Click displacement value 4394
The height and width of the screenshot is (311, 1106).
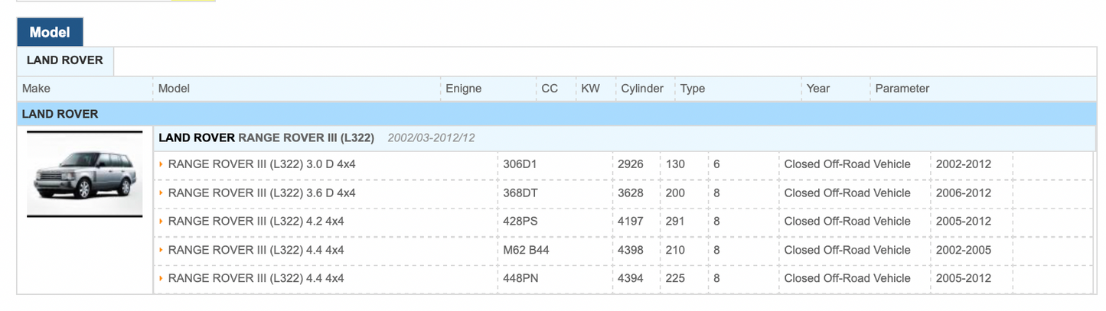631,278
